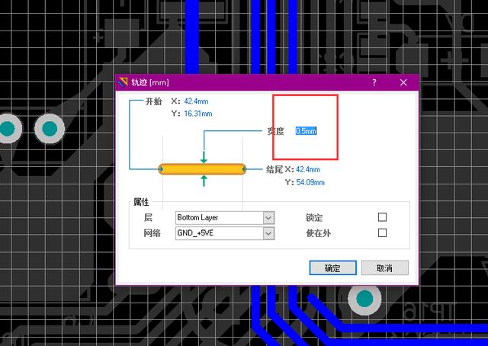488x346 pixels.
Task: Click the 取消 cancel button
Action: (384, 268)
